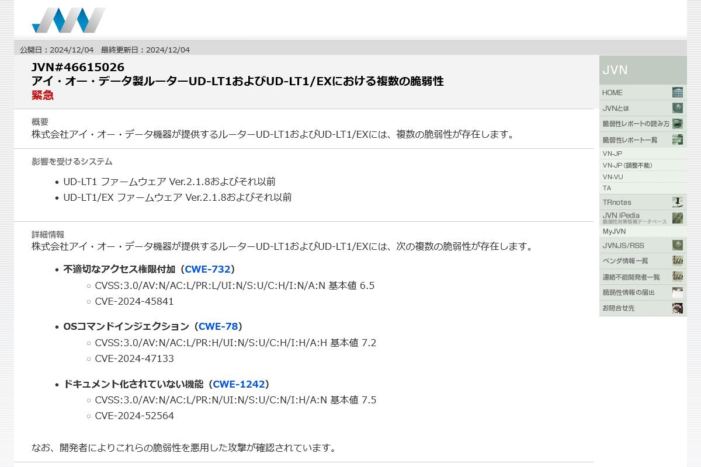This screenshot has height=467, width=701.
Task: Click the JVN iPedia icon
Action: point(678,218)
